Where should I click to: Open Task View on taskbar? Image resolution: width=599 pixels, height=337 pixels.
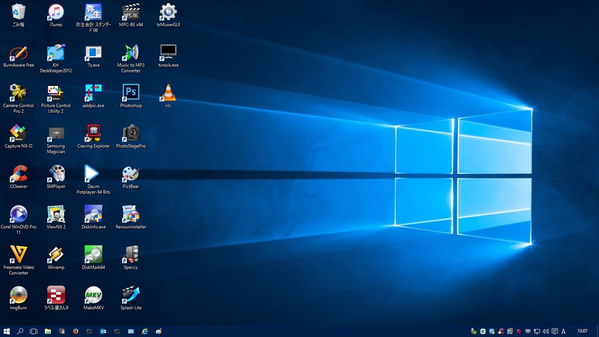[x=34, y=331]
